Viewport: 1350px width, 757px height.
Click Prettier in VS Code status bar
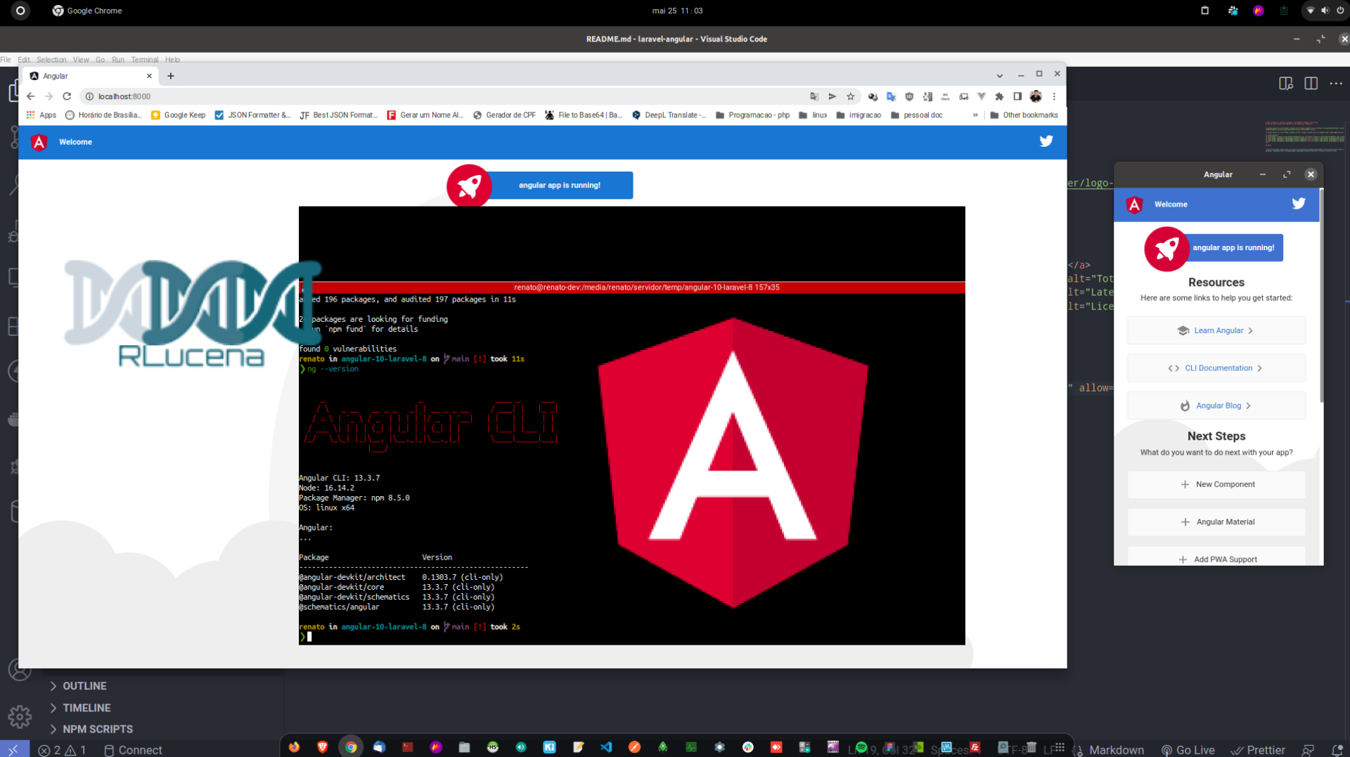click(1258, 750)
